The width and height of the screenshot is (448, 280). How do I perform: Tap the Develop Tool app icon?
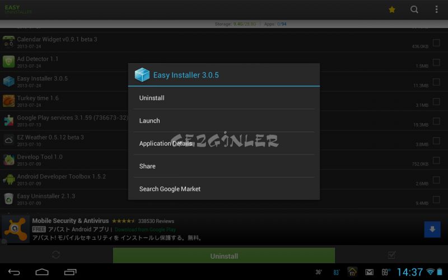pos(8,160)
